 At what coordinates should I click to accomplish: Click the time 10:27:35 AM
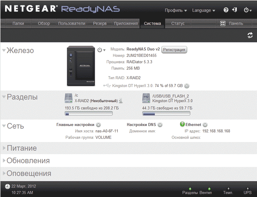pyautogui.click(x=22, y=193)
